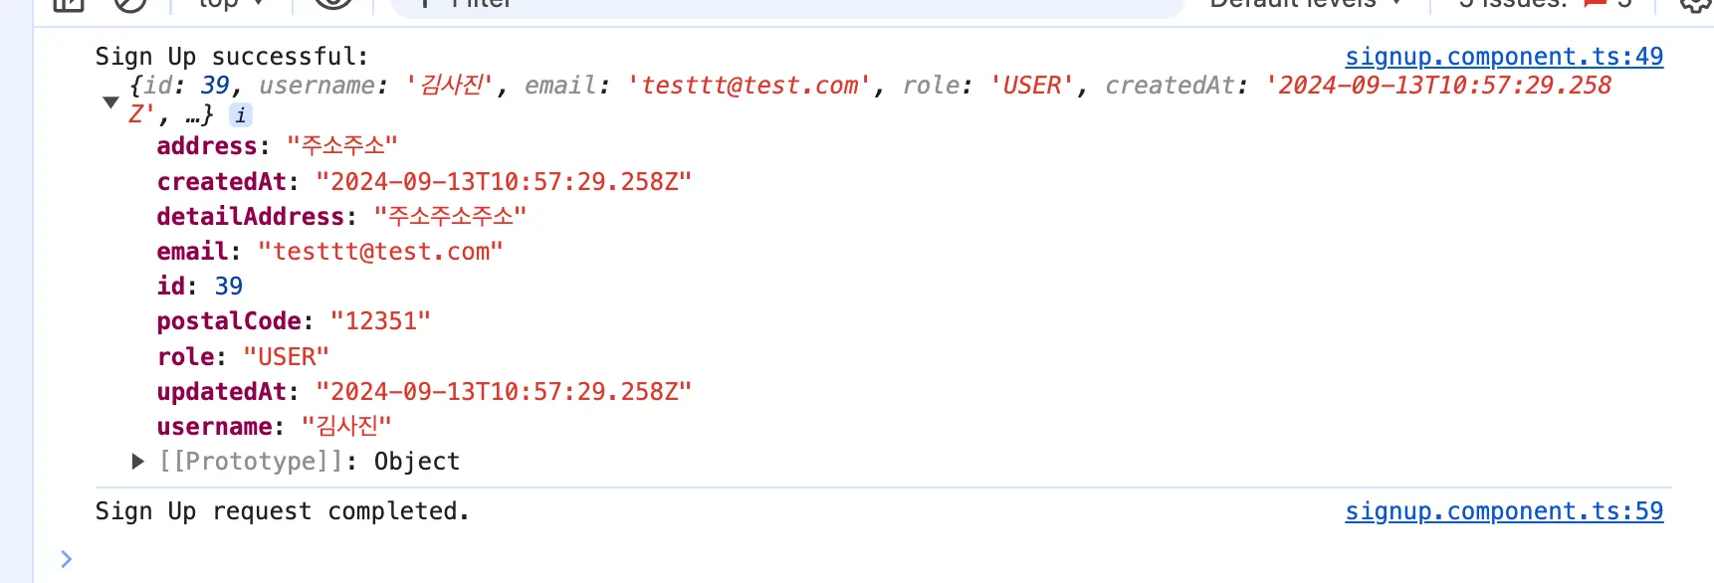Click the id value 39
Viewport: 1714px width, 583px height.
point(229,287)
